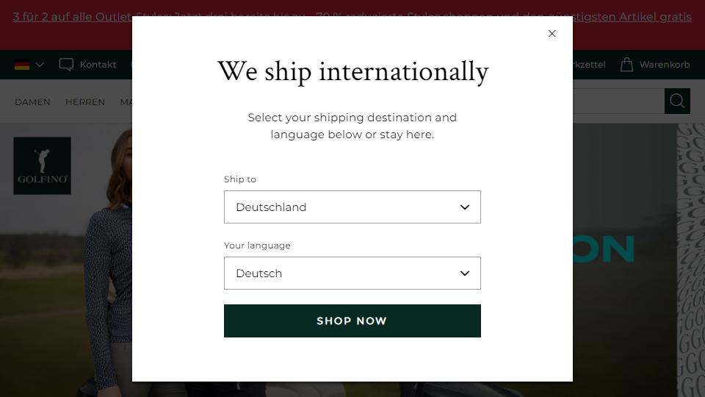This screenshot has width=705, height=397.
Task: Click the search input field
Action: (618, 101)
